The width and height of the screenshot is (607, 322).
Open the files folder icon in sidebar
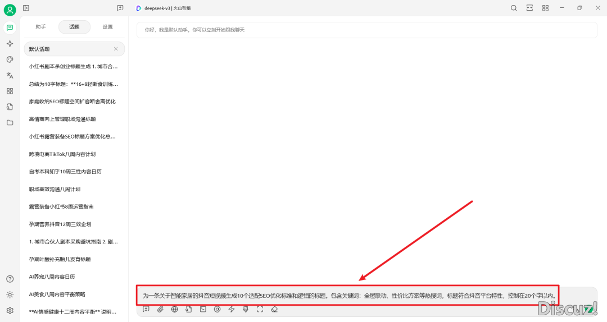[x=10, y=122]
